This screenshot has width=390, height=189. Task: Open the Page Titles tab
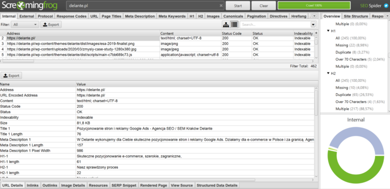pyautogui.click(x=111, y=16)
